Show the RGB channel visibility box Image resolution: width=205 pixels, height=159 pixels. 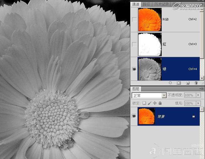pos(134,20)
